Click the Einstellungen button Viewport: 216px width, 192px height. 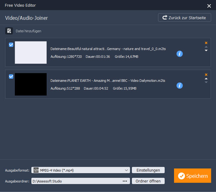[148, 170]
